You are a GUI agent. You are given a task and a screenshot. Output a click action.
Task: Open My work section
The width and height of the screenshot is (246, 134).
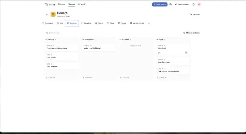click(81, 4)
